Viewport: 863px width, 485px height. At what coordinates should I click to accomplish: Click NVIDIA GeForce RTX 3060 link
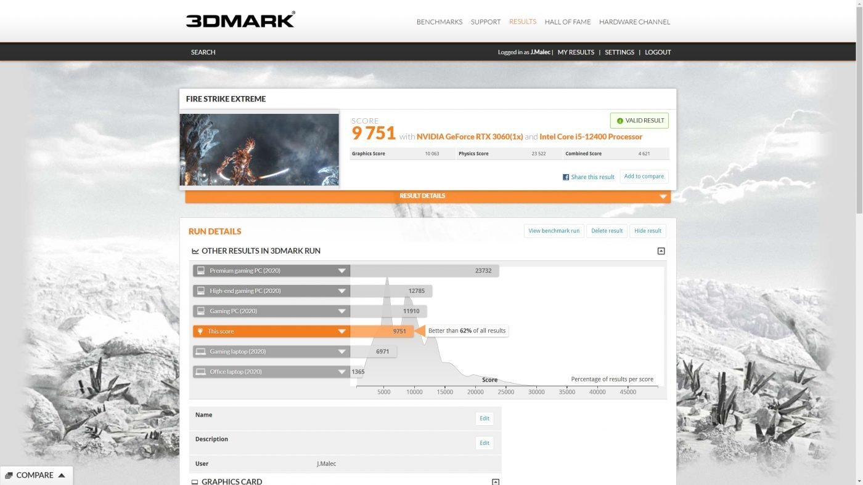tap(469, 137)
